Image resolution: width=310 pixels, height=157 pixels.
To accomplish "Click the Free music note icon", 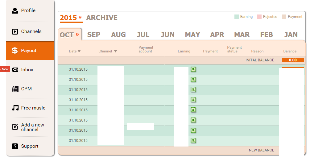I will coord(15,108).
